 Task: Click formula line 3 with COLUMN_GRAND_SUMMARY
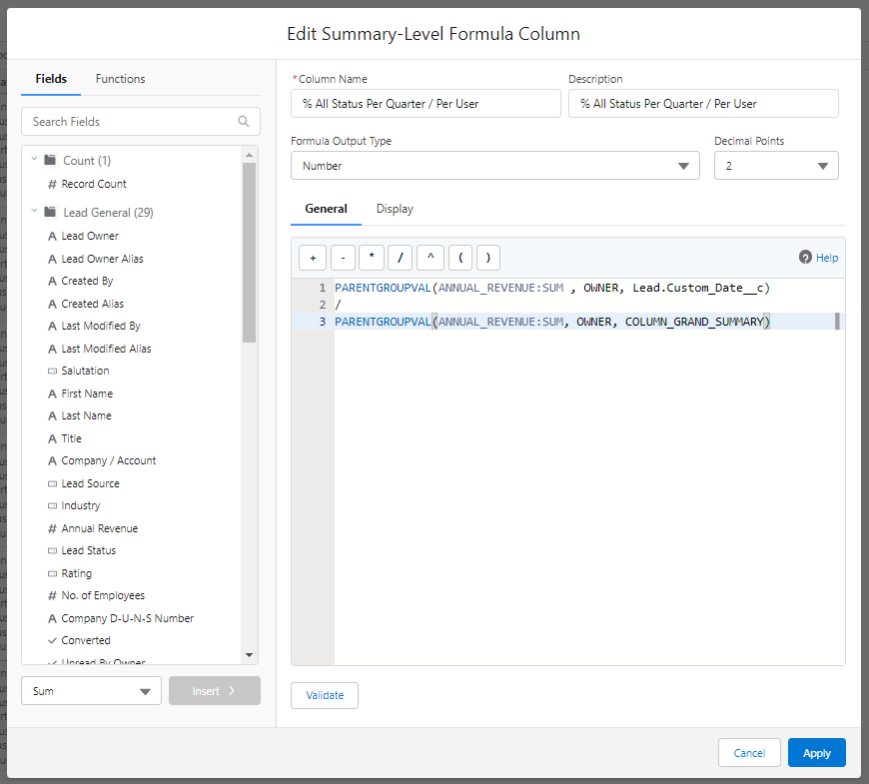tap(552, 322)
